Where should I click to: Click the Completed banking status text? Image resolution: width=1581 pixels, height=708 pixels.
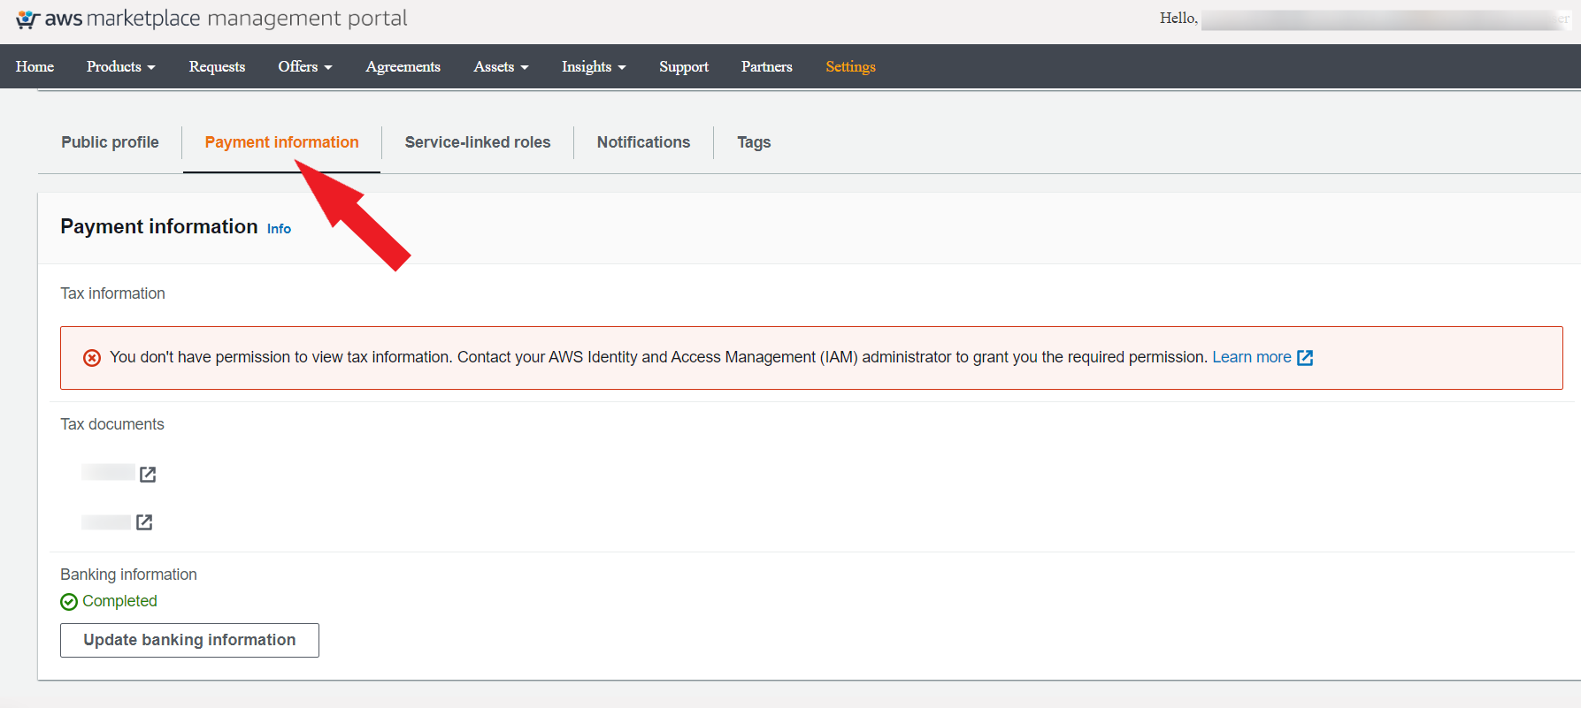(x=119, y=601)
